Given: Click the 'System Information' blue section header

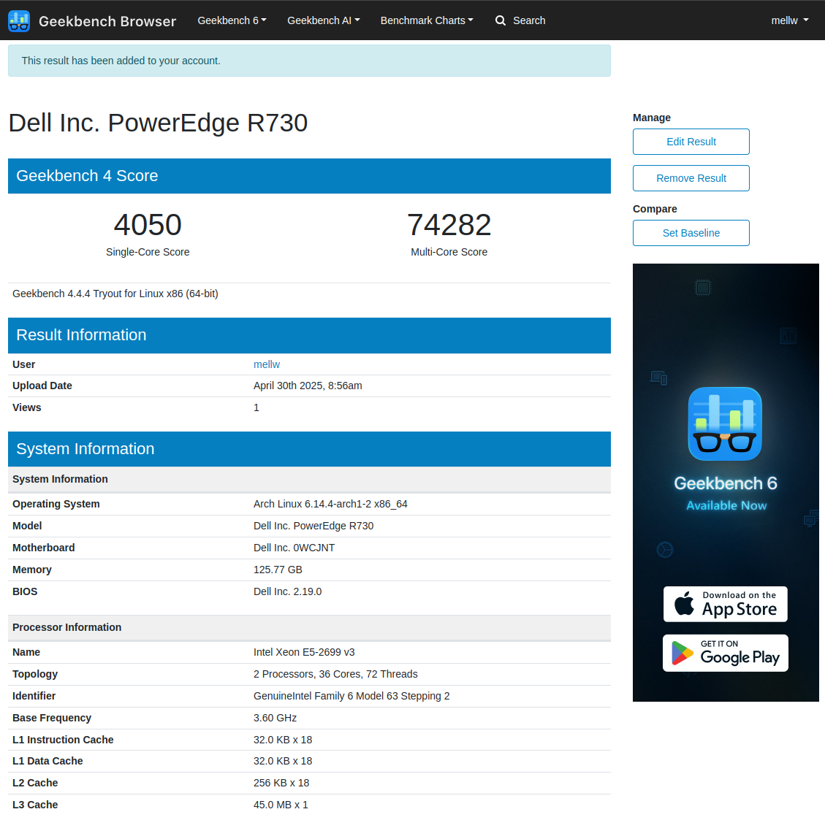Looking at the screenshot, I should pyautogui.click(x=309, y=449).
